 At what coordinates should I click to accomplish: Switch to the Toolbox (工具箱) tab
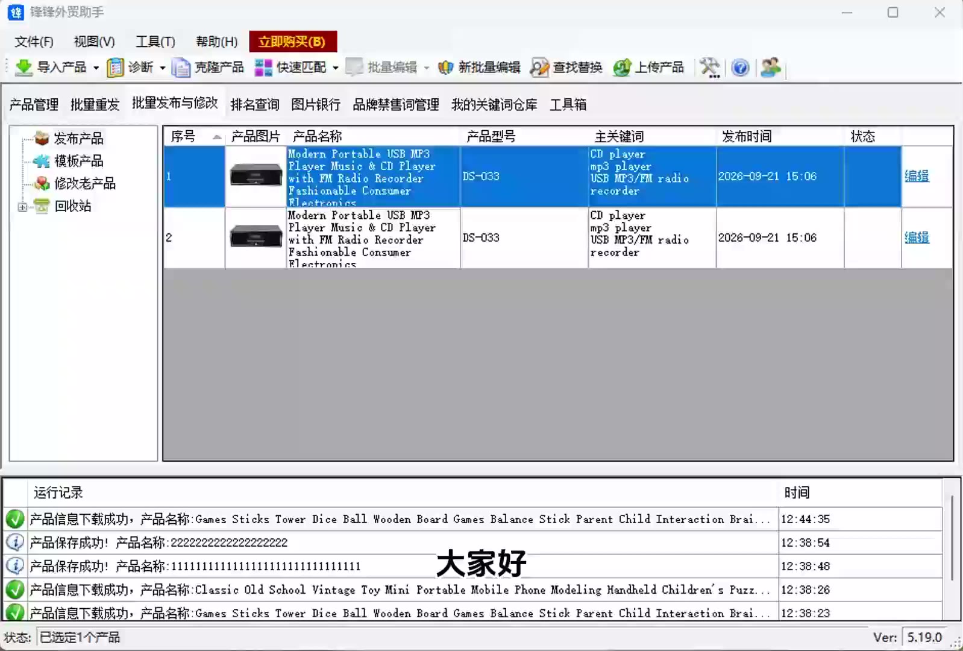[568, 105]
